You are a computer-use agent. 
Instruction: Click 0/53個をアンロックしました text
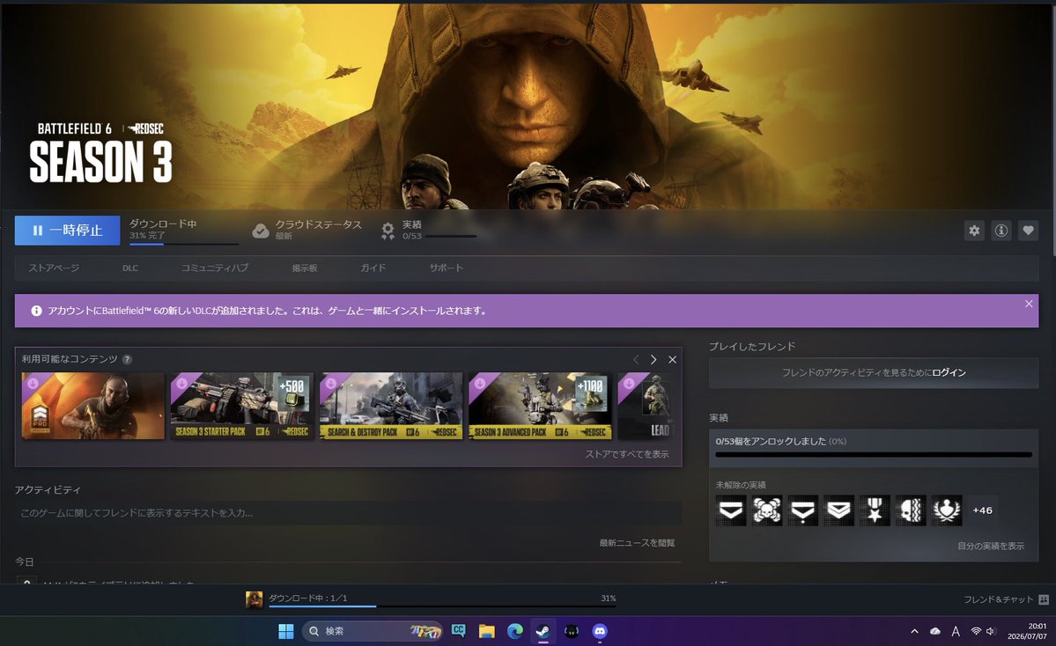771,442
